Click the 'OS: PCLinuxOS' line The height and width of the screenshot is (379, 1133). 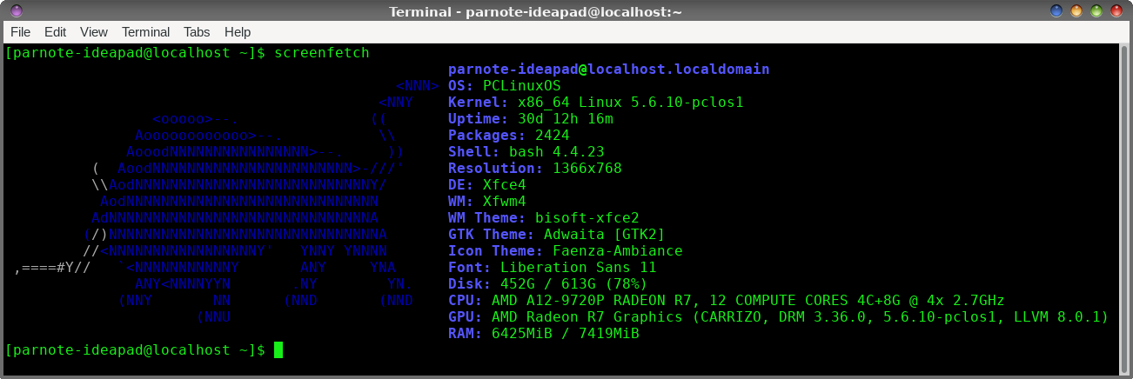pyautogui.click(x=505, y=86)
